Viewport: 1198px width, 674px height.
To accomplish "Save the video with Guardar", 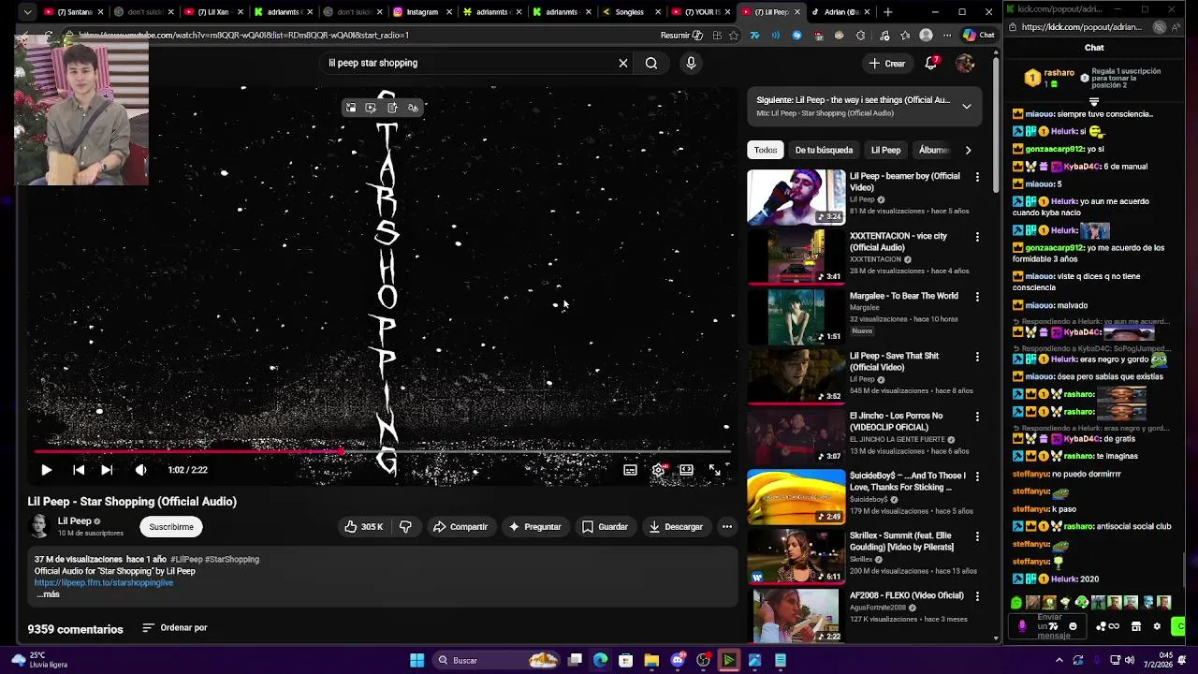I will [x=605, y=527].
